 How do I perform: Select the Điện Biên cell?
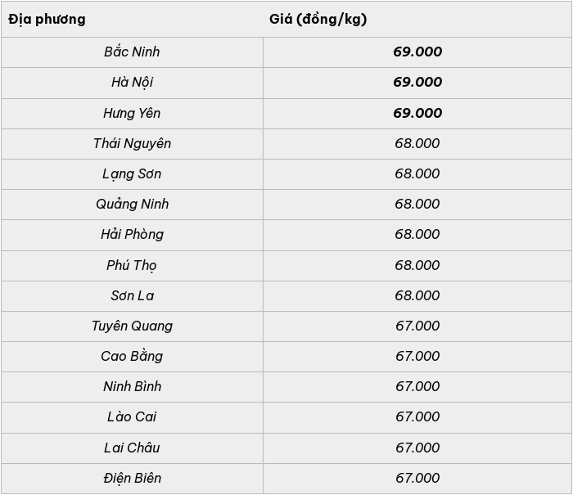pyautogui.click(x=132, y=479)
